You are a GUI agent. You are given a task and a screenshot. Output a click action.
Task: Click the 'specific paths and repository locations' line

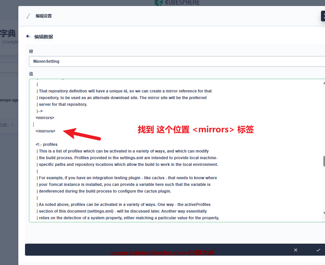(x=127, y=165)
